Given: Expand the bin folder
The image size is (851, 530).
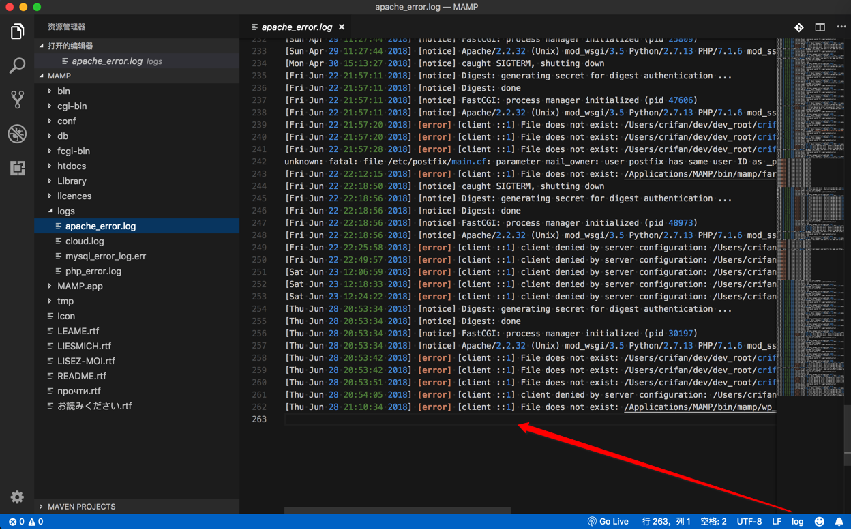Looking at the screenshot, I should (x=136, y=91).
